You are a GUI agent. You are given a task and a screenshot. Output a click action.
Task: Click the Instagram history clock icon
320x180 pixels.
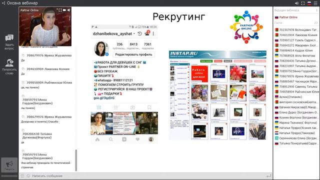139,33
